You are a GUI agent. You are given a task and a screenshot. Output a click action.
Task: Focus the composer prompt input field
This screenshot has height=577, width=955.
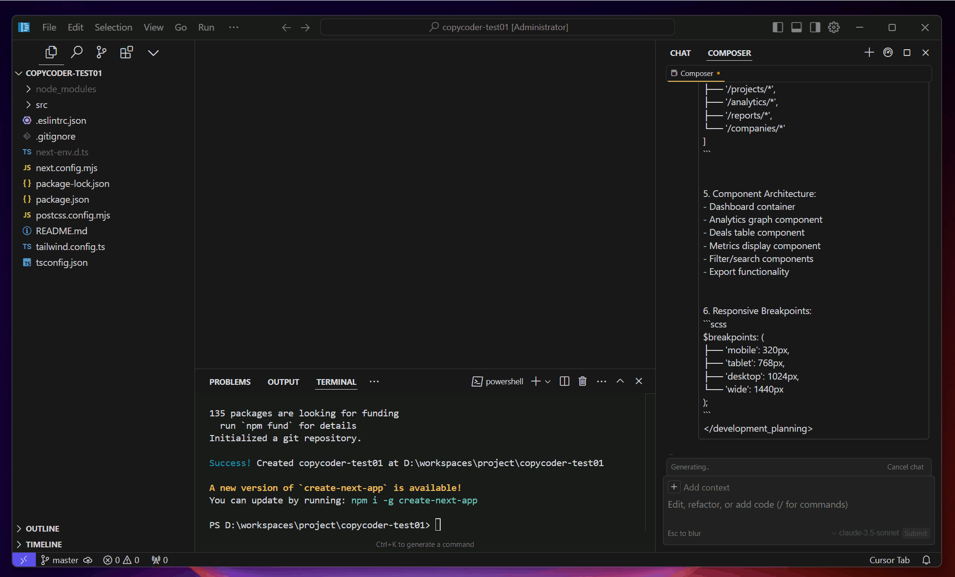coord(798,504)
